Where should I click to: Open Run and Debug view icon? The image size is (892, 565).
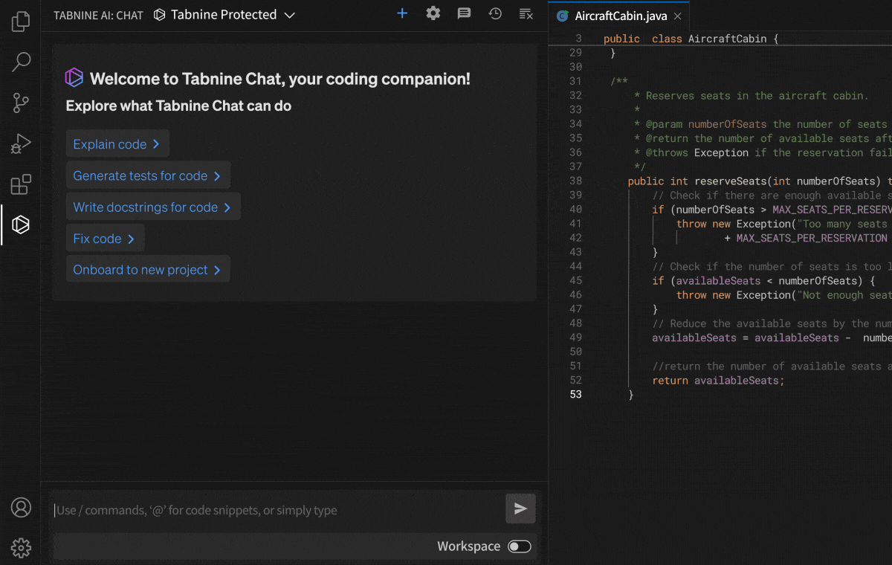click(21, 143)
